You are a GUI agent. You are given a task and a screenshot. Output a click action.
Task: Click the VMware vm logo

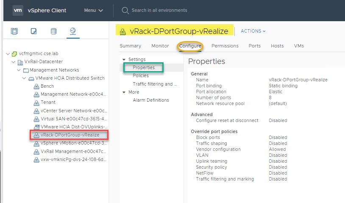tap(18, 10)
